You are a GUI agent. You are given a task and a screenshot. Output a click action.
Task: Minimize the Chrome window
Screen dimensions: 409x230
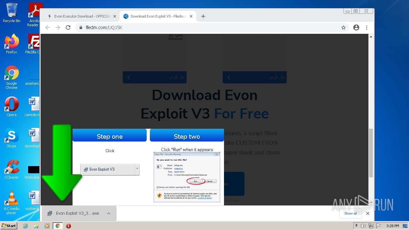point(348,11)
